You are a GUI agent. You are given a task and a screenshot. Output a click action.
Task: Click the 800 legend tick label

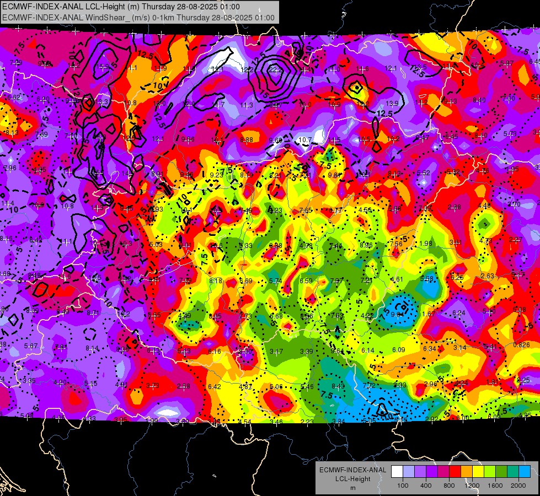[x=449, y=486]
